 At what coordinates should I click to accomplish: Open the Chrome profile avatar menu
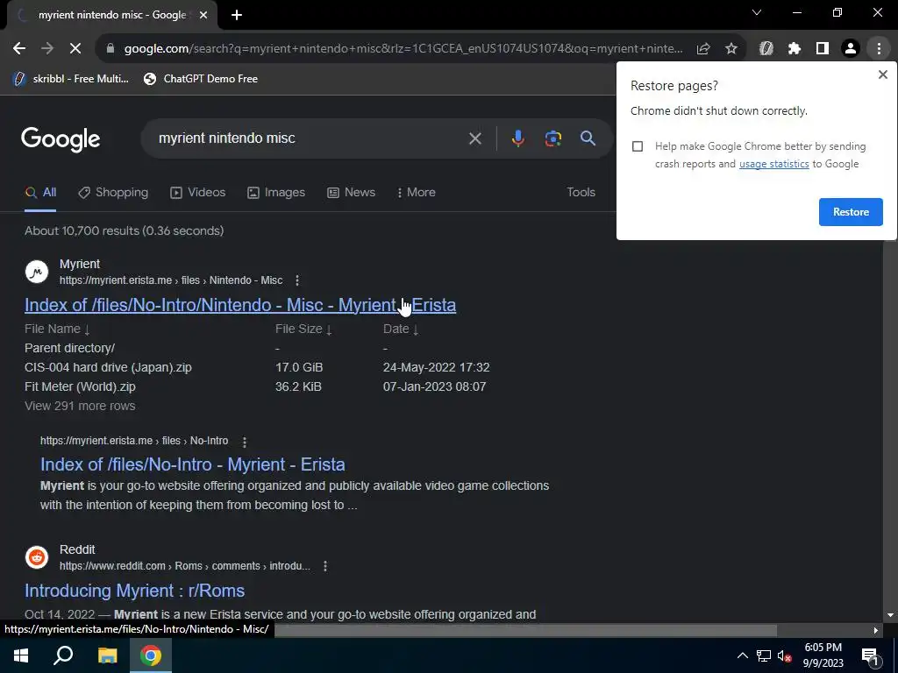coord(851,49)
